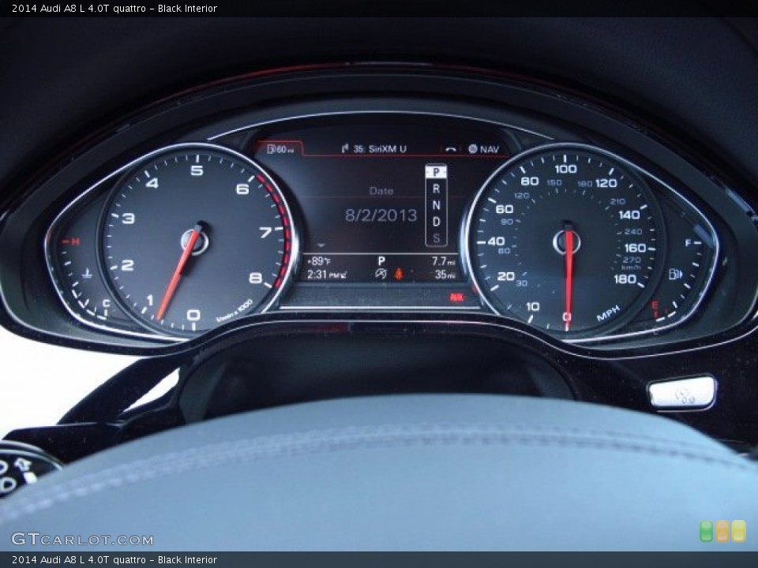Select D in the gear indicator
This screenshot has width=758, height=568.
coord(436,222)
